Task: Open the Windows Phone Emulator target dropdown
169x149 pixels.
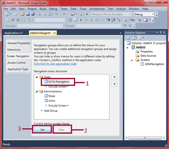Action: [131, 14]
